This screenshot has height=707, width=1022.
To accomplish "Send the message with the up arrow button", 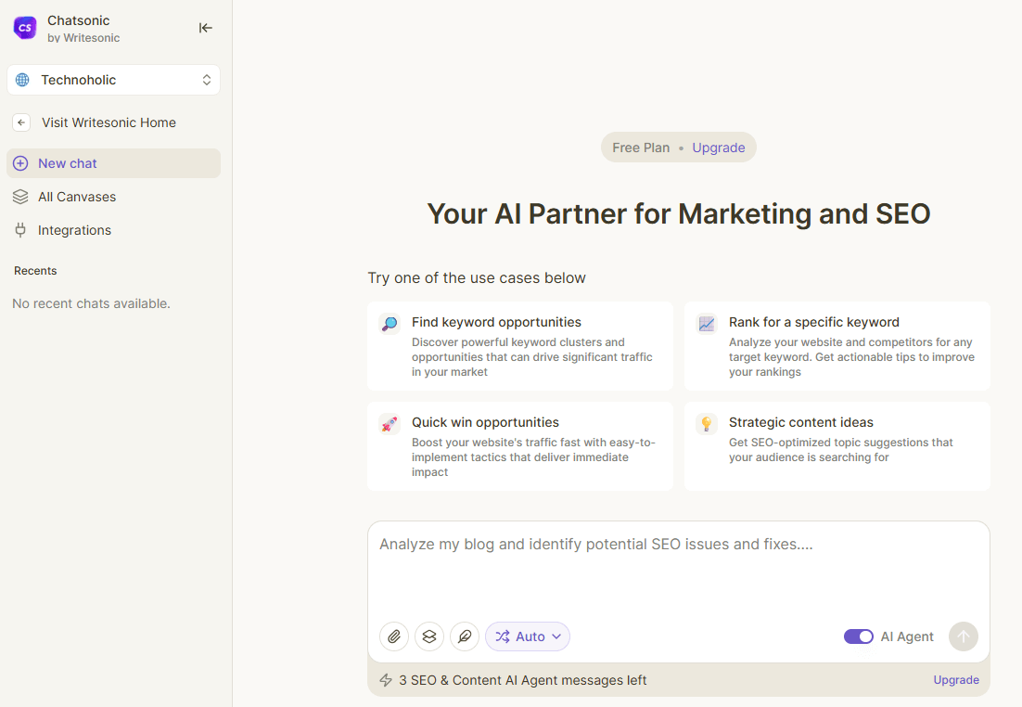I will [x=964, y=636].
